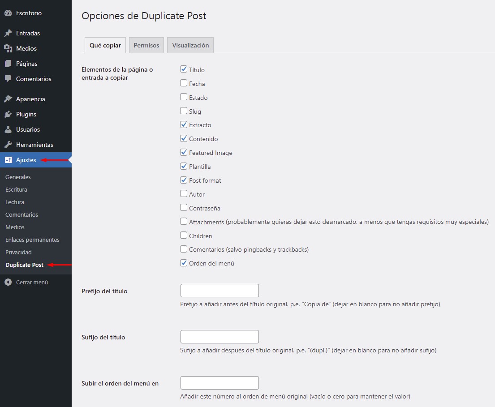This screenshot has height=407, width=495.
Task: Focus the Prefijo del título field
Action: click(x=220, y=291)
